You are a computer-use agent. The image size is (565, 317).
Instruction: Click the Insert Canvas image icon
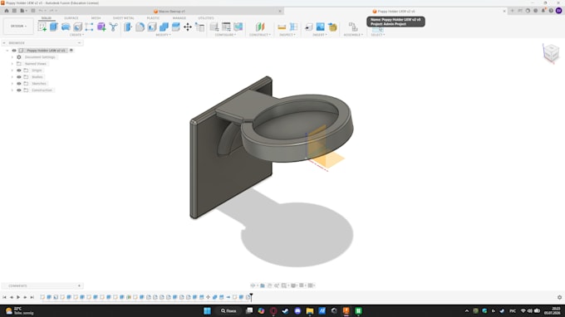(x=321, y=27)
